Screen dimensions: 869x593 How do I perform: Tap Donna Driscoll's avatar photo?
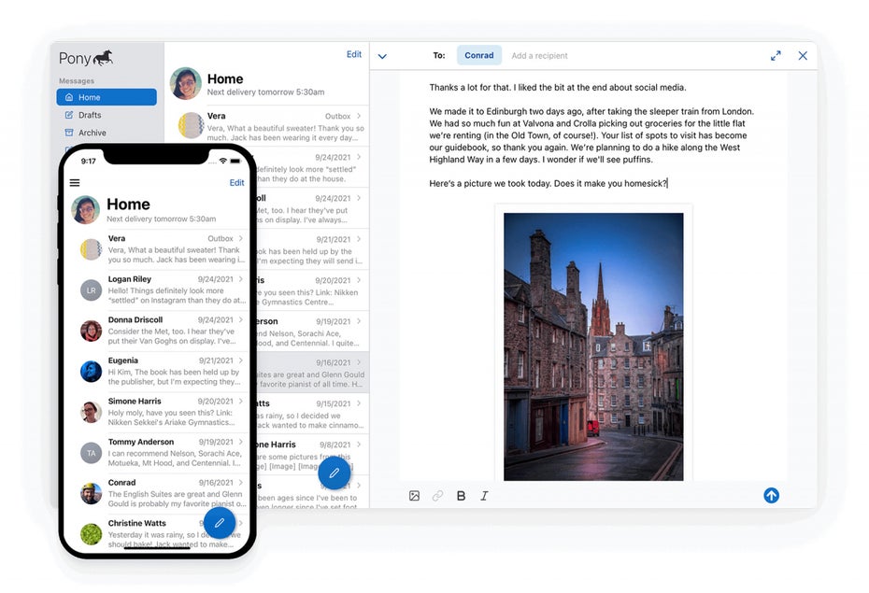click(91, 331)
